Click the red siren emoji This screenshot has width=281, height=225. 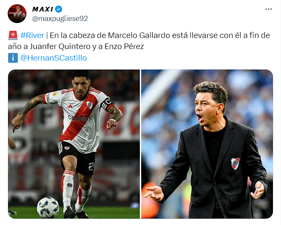(13, 35)
